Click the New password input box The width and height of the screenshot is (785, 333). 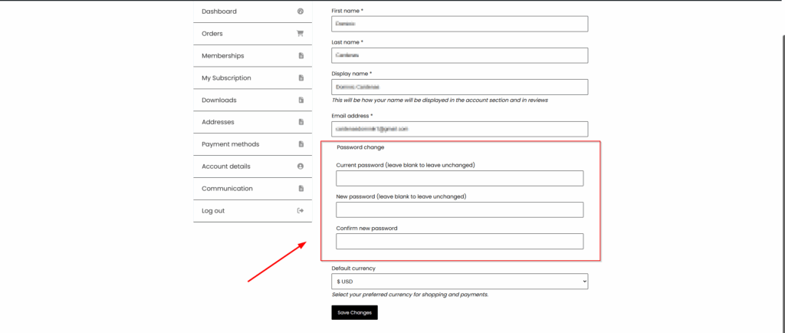pyautogui.click(x=459, y=209)
